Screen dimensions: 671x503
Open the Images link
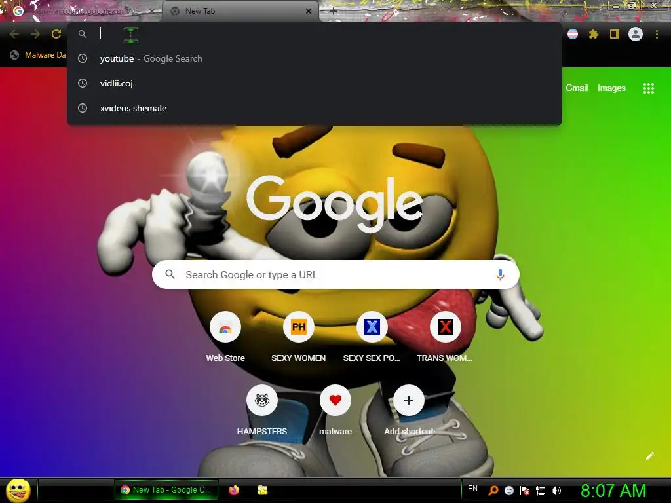click(x=611, y=88)
